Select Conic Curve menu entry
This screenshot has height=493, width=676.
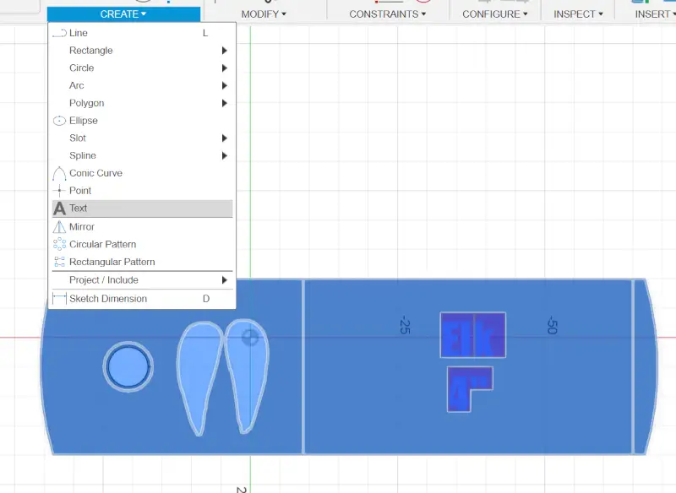point(142,173)
